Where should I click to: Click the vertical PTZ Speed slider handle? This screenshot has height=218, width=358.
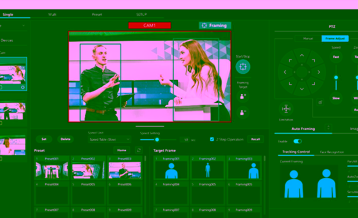pos(336,77)
